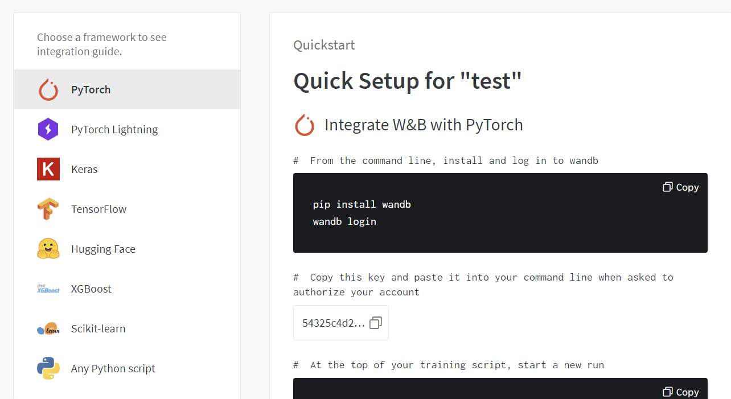The height and width of the screenshot is (399, 731).
Task: Copy the API key using copy icon
Action: point(375,323)
